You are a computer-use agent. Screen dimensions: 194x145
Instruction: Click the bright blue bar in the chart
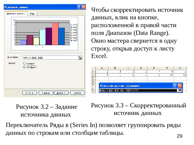(x=61, y=36)
